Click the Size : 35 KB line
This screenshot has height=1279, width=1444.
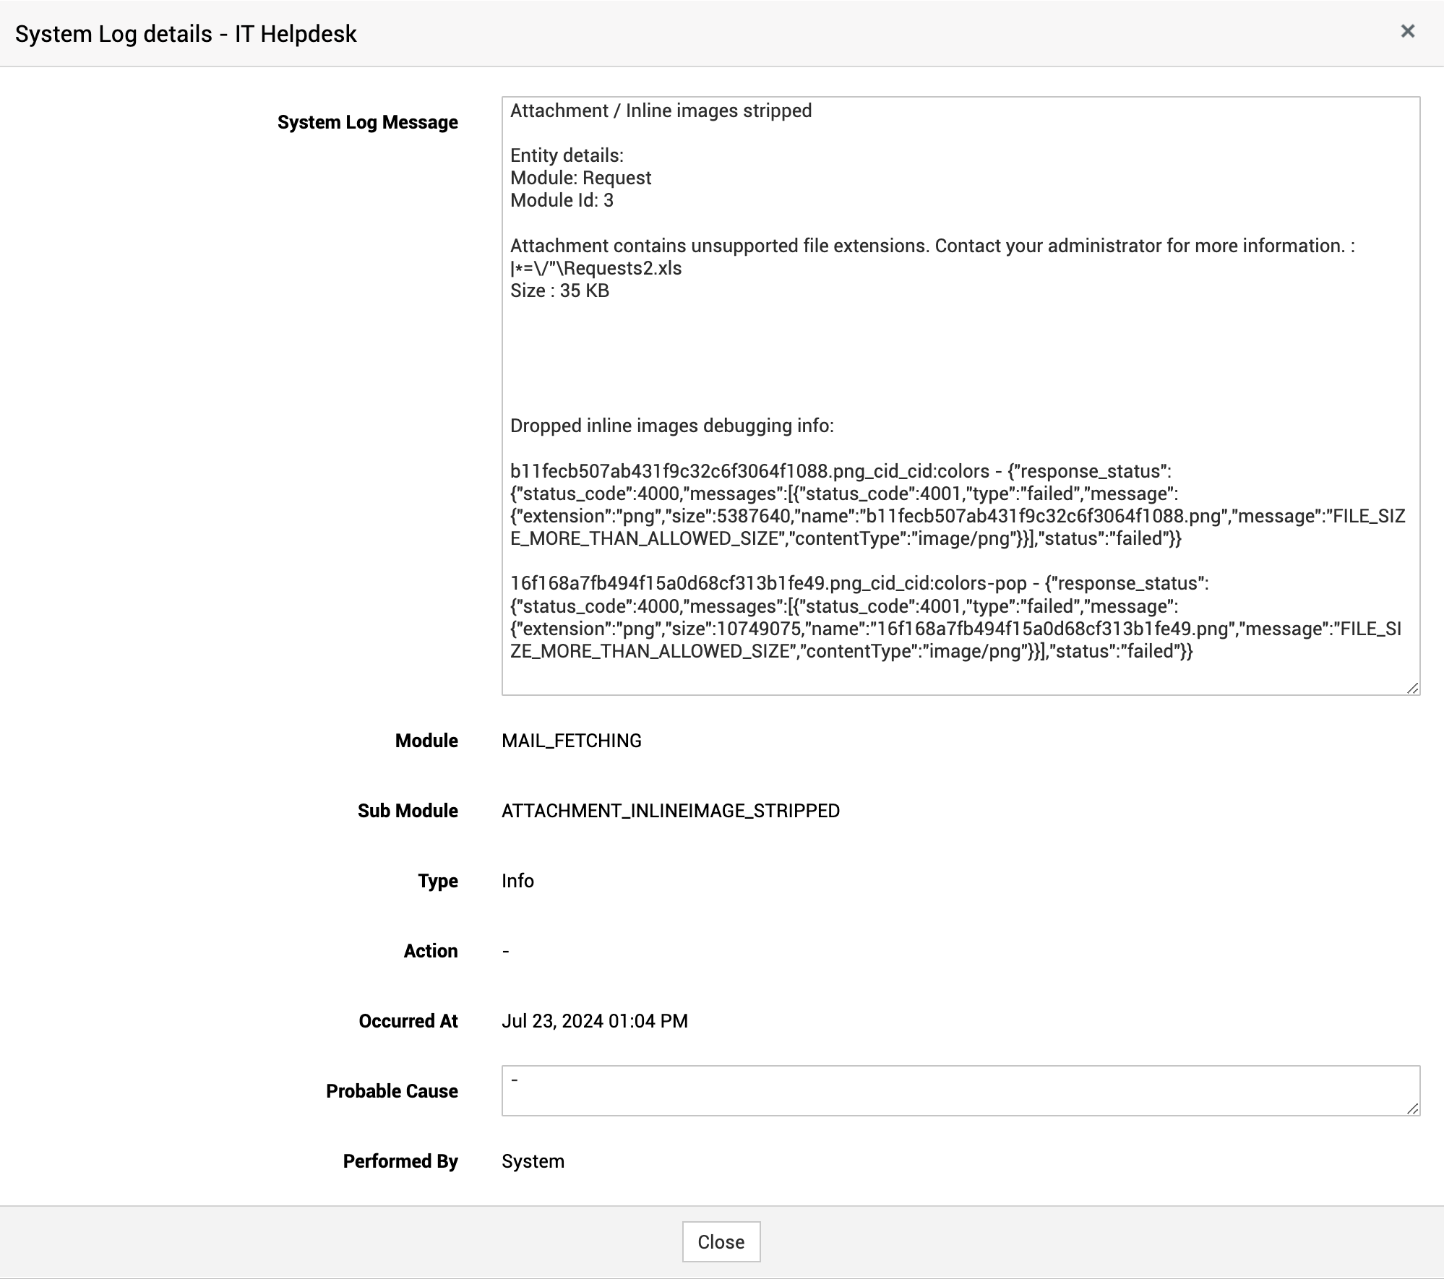559,290
